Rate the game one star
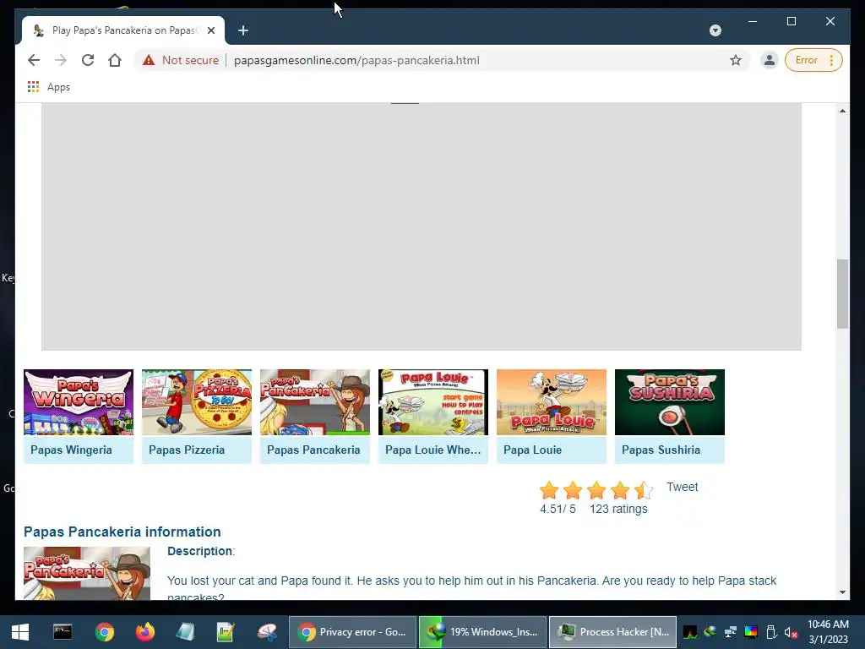The width and height of the screenshot is (865, 649). tap(549, 489)
